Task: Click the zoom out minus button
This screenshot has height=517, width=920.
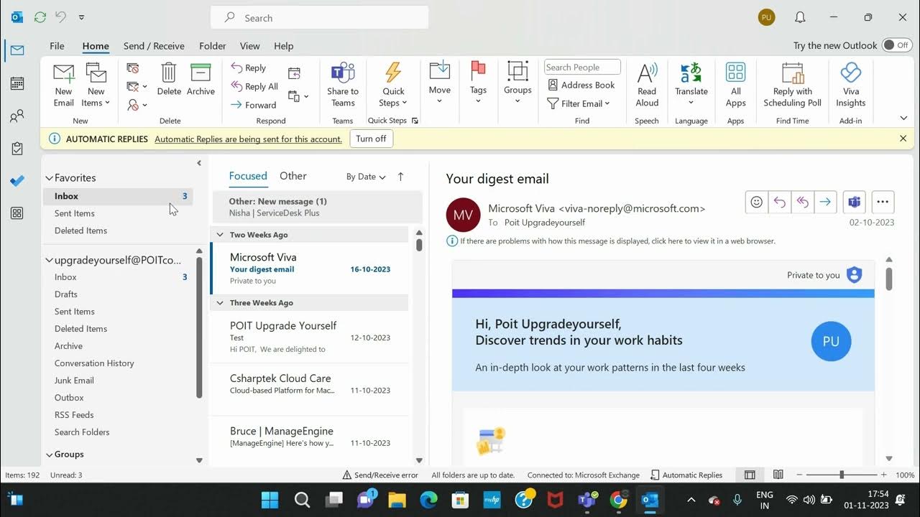Action: point(800,475)
